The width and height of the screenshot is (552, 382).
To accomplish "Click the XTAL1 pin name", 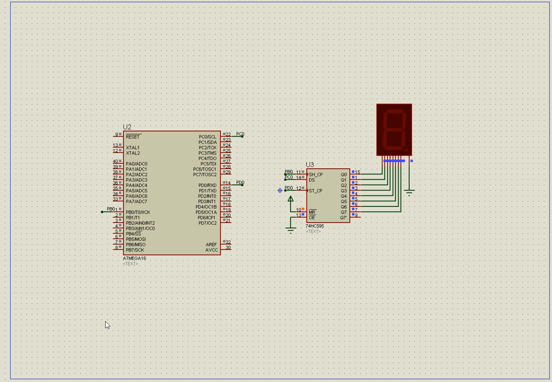I will [133, 148].
